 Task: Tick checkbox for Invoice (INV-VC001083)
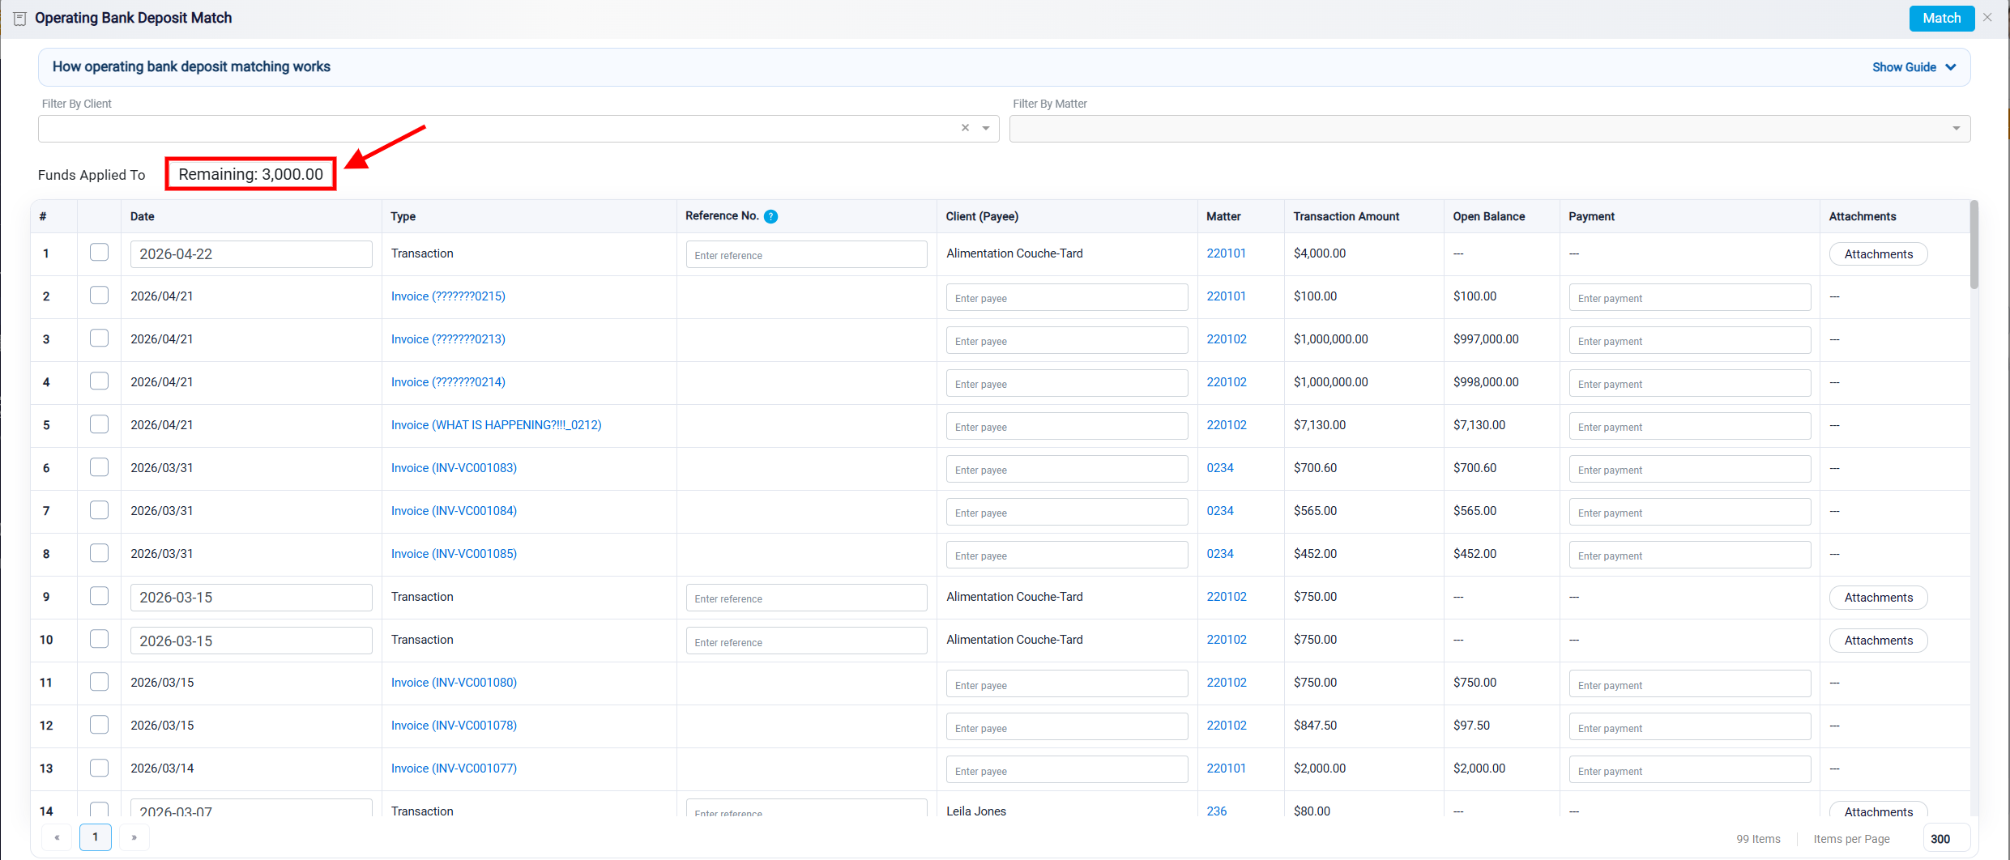(99, 467)
